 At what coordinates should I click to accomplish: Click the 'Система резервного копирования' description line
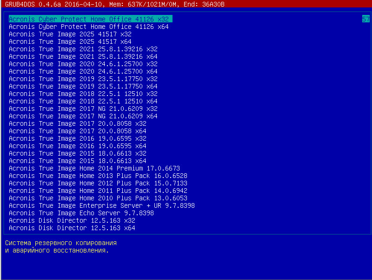point(61,243)
